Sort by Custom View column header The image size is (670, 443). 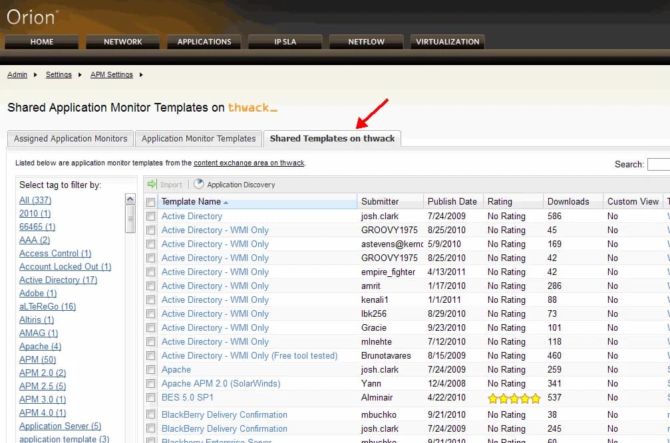pyautogui.click(x=633, y=202)
